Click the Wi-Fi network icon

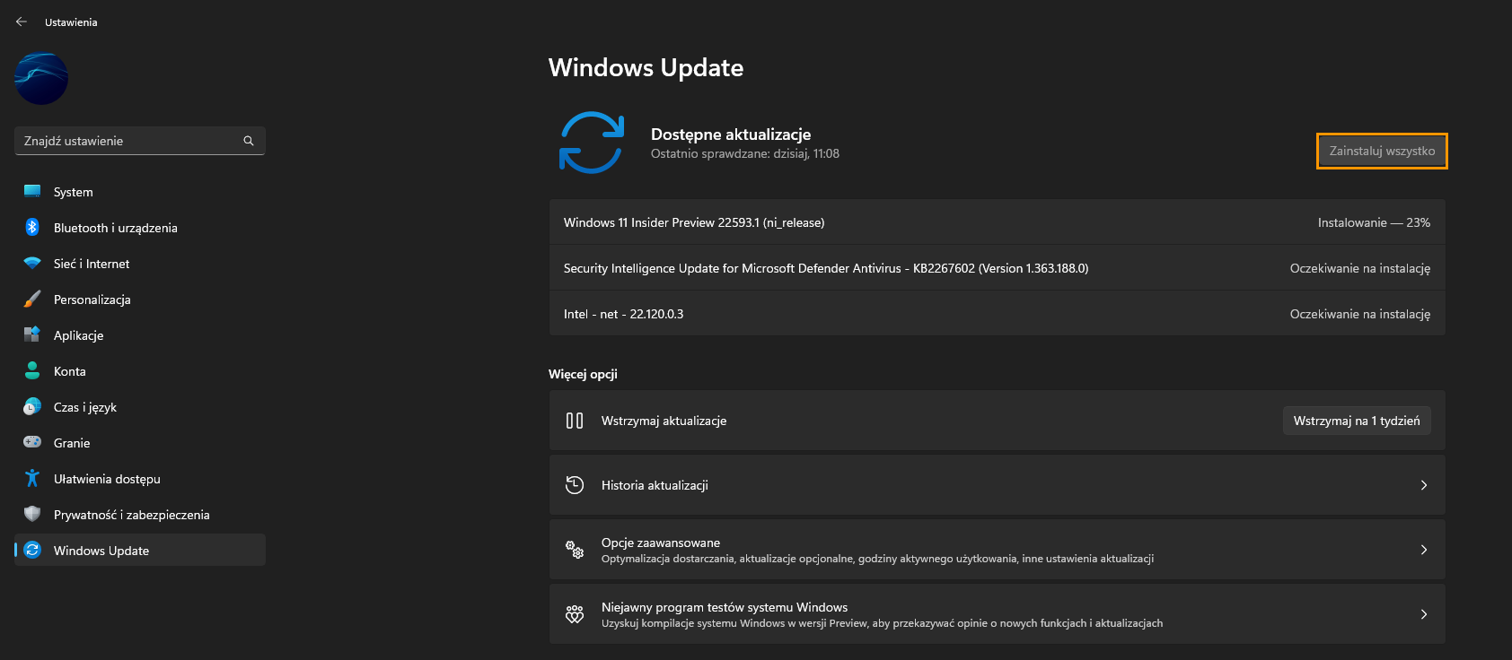[x=32, y=264]
